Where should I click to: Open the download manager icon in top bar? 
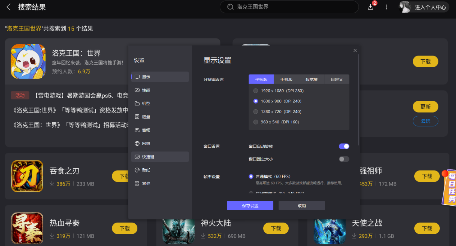coord(370,7)
